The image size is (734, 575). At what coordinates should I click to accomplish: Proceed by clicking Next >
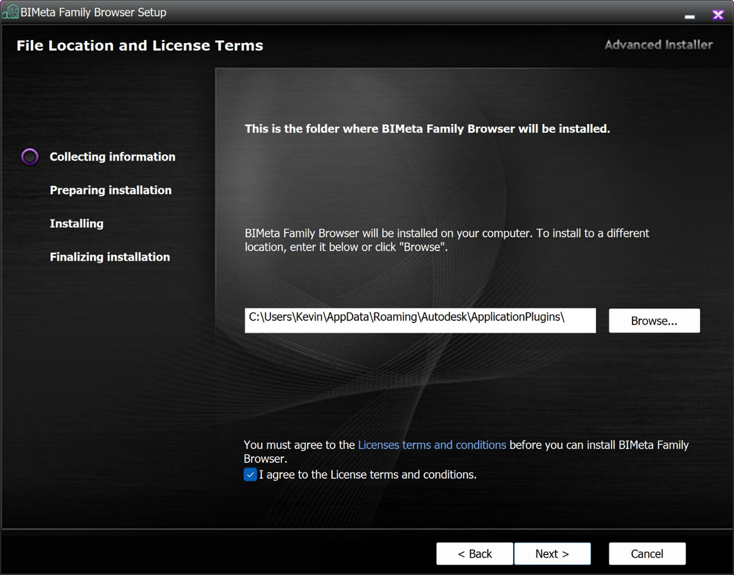(552, 554)
